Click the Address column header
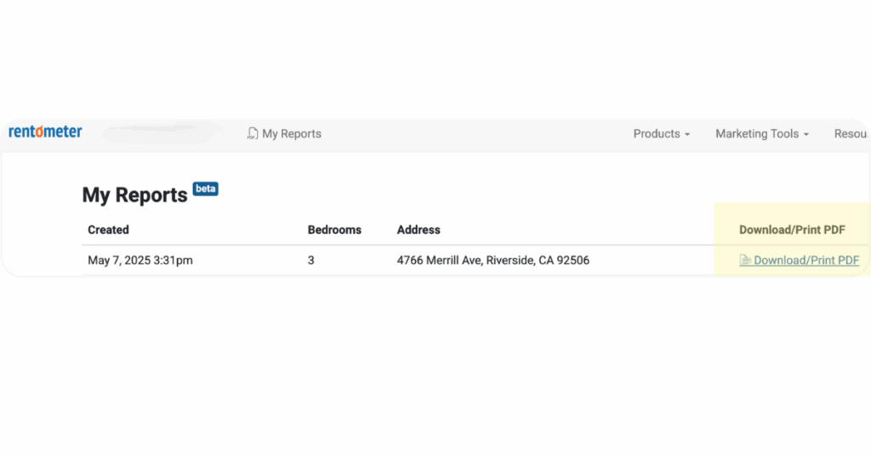The height and width of the screenshot is (457, 871). pos(418,229)
